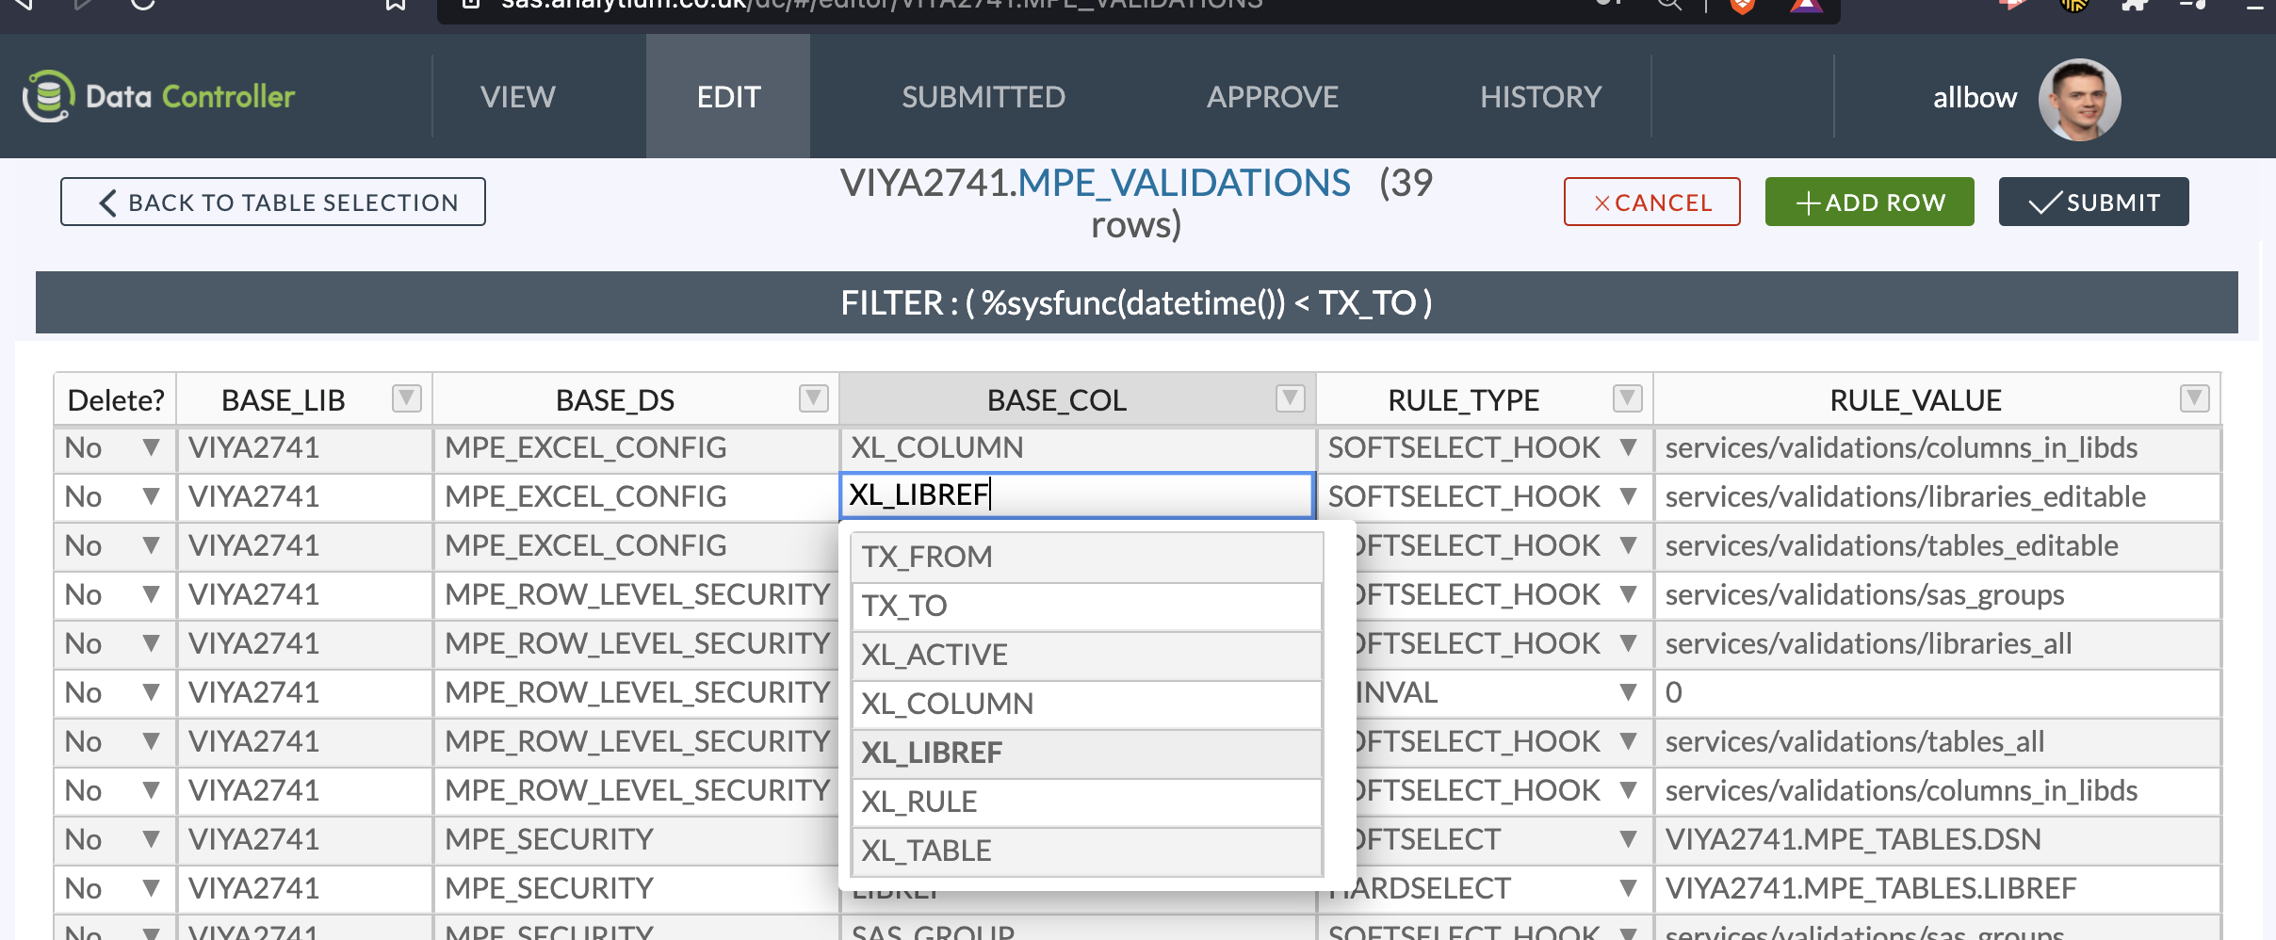Open the Delete dropdown on the first row

pos(151,447)
